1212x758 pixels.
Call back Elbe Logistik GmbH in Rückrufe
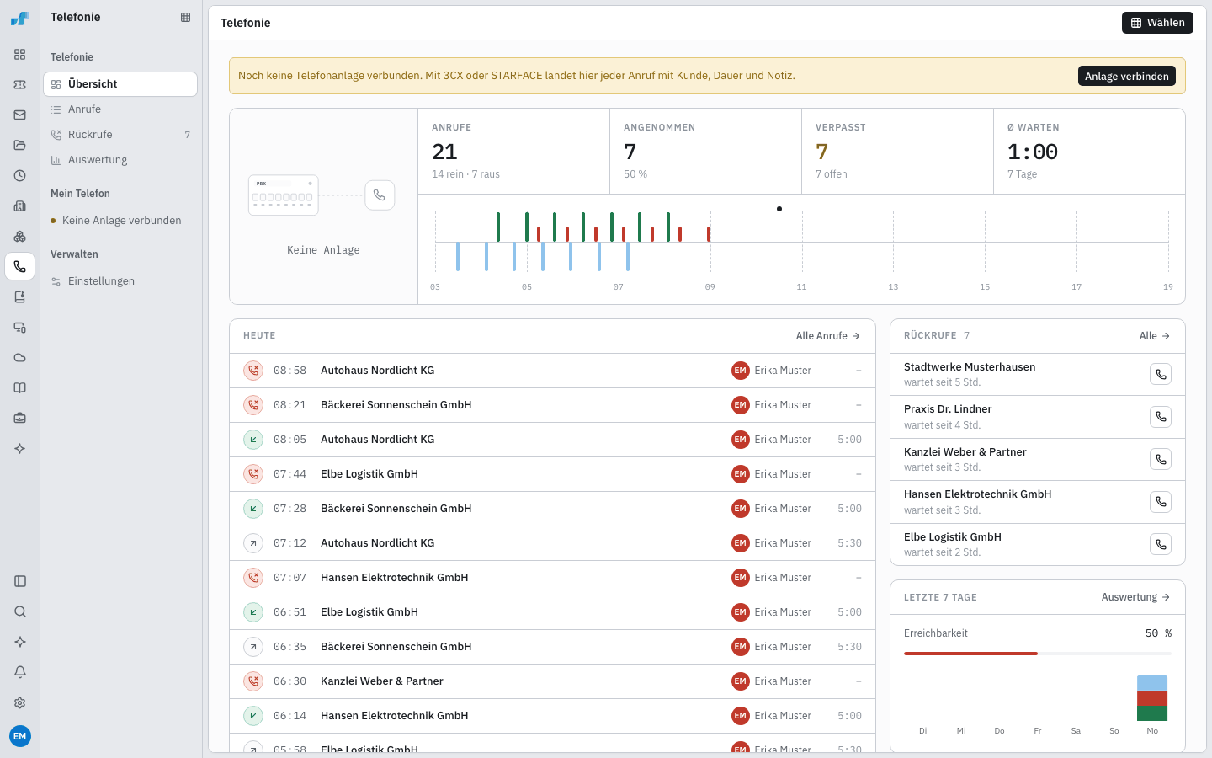[x=1161, y=544]
